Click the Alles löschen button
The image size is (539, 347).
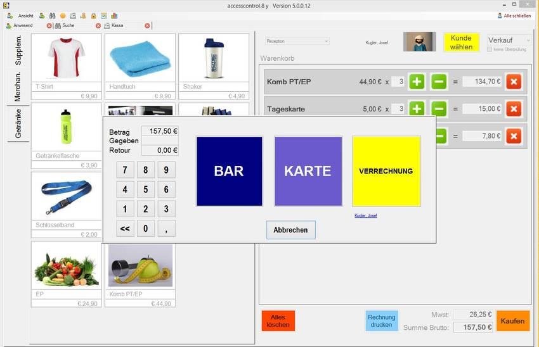(278, 321)
